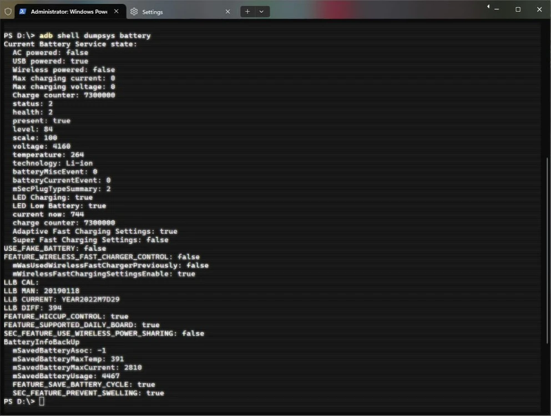Click the "technology: Li-ion" line
This screenshot has height=416, width=551.
click(x=53, y=164)
